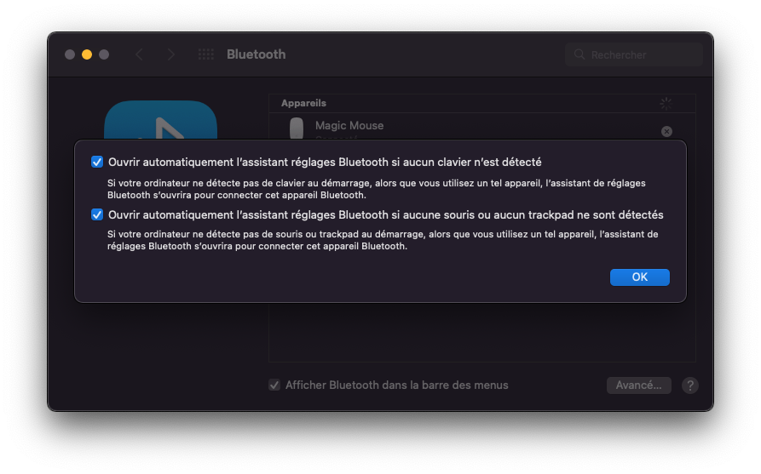Open the Avancé… options button
This screenshot has height=474, width=761.
pyautogui.click(x=638, y=385)
